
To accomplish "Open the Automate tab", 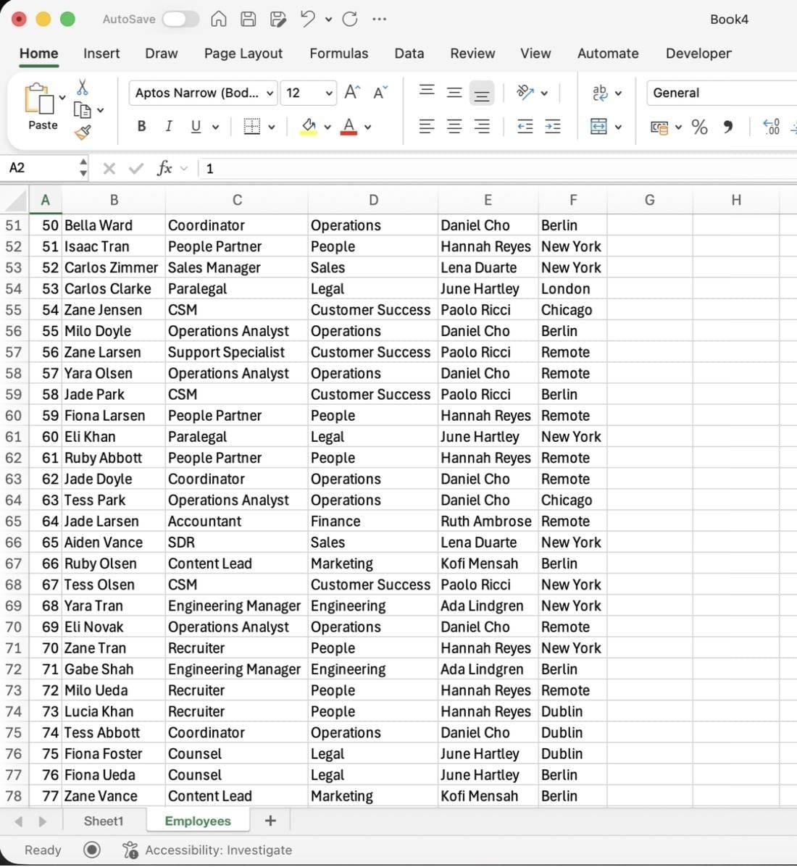I will (608, 54).
